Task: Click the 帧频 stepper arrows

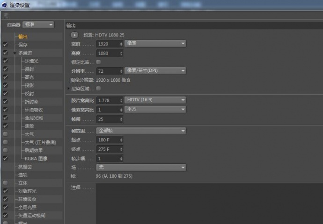Action: coord(121,119)
